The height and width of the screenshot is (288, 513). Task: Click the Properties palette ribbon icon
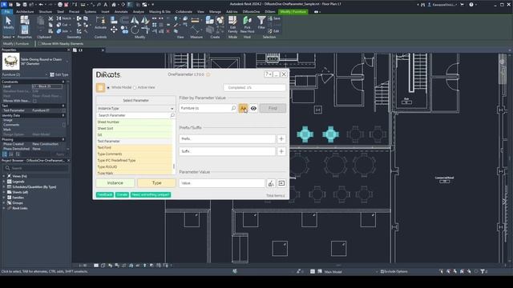tap(25, 30)
